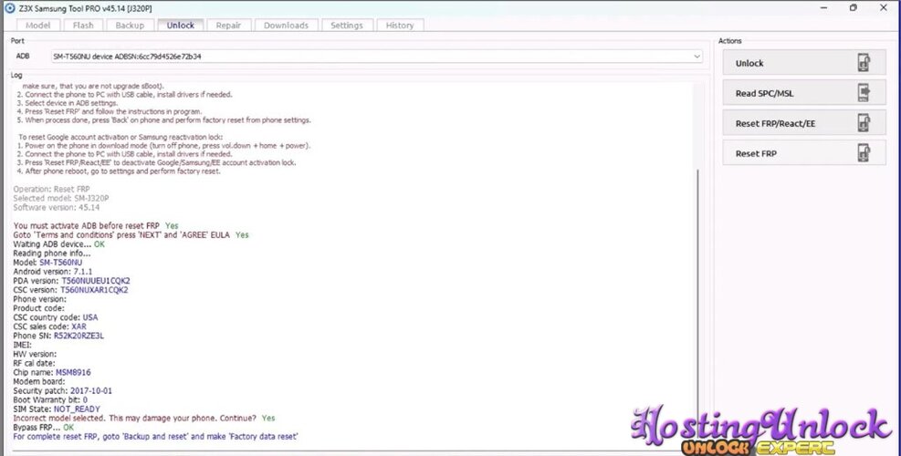Click 'Incorrect model selected' warning line
Viewport: 901px width, 456px height.
(144, 418)
